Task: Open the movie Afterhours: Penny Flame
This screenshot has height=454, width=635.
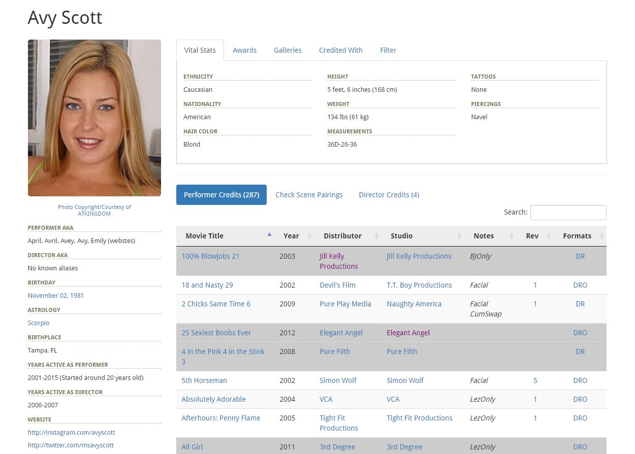Action: point(221,418)
